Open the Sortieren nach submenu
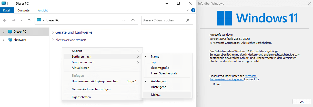The width and height of the screenshot is (313, 107). (x=102, y=57)
